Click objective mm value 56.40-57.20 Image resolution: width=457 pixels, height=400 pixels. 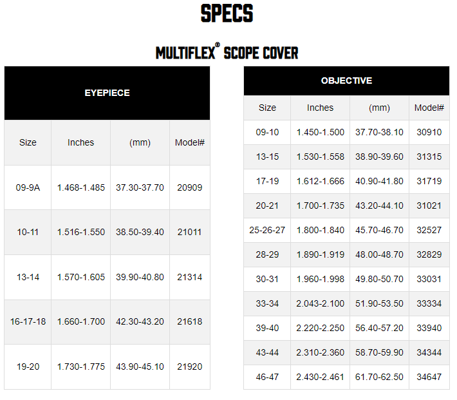pyautogui.click(x=379, y=328)
